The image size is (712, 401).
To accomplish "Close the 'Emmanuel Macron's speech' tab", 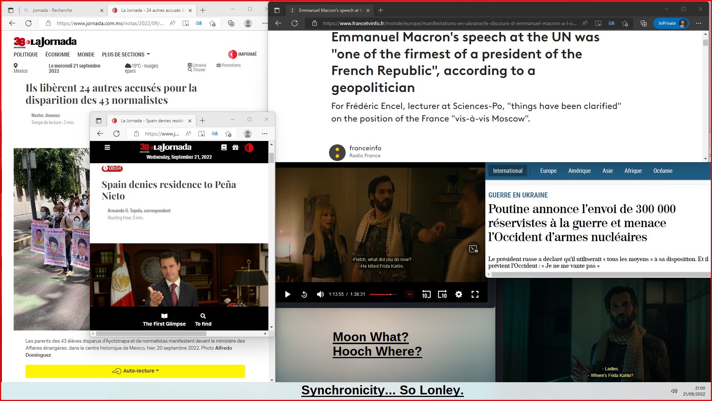I will pyautogui.click(x=368, y=10).
